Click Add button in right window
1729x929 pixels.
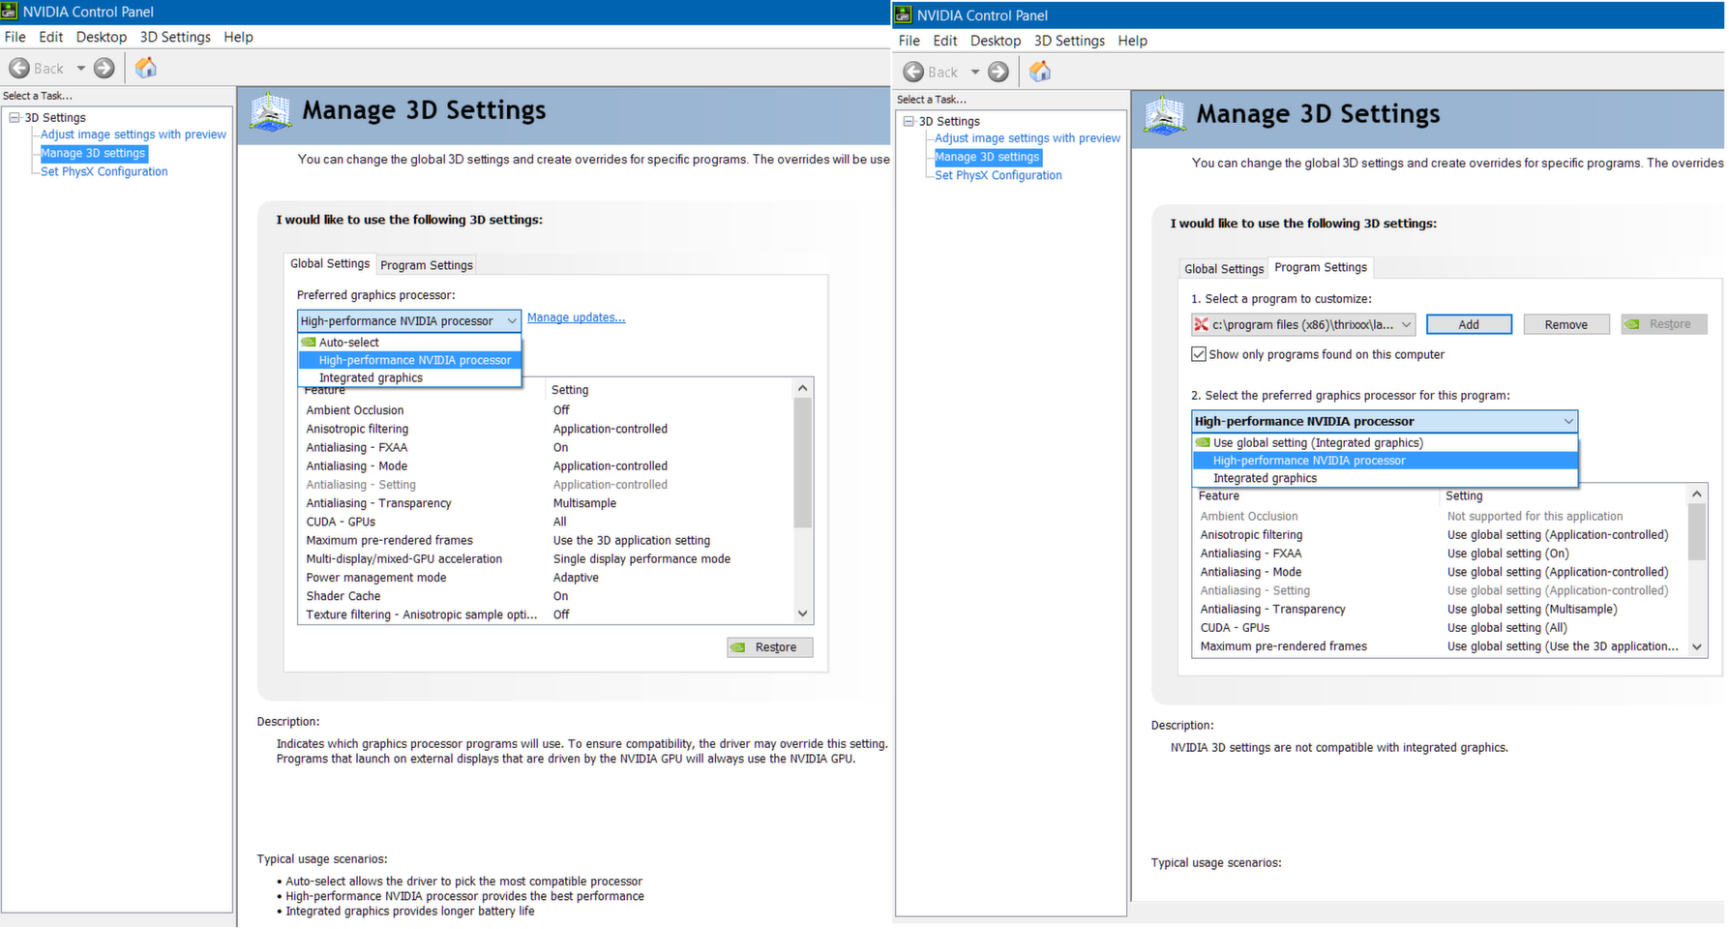[x=1469, y=325]
